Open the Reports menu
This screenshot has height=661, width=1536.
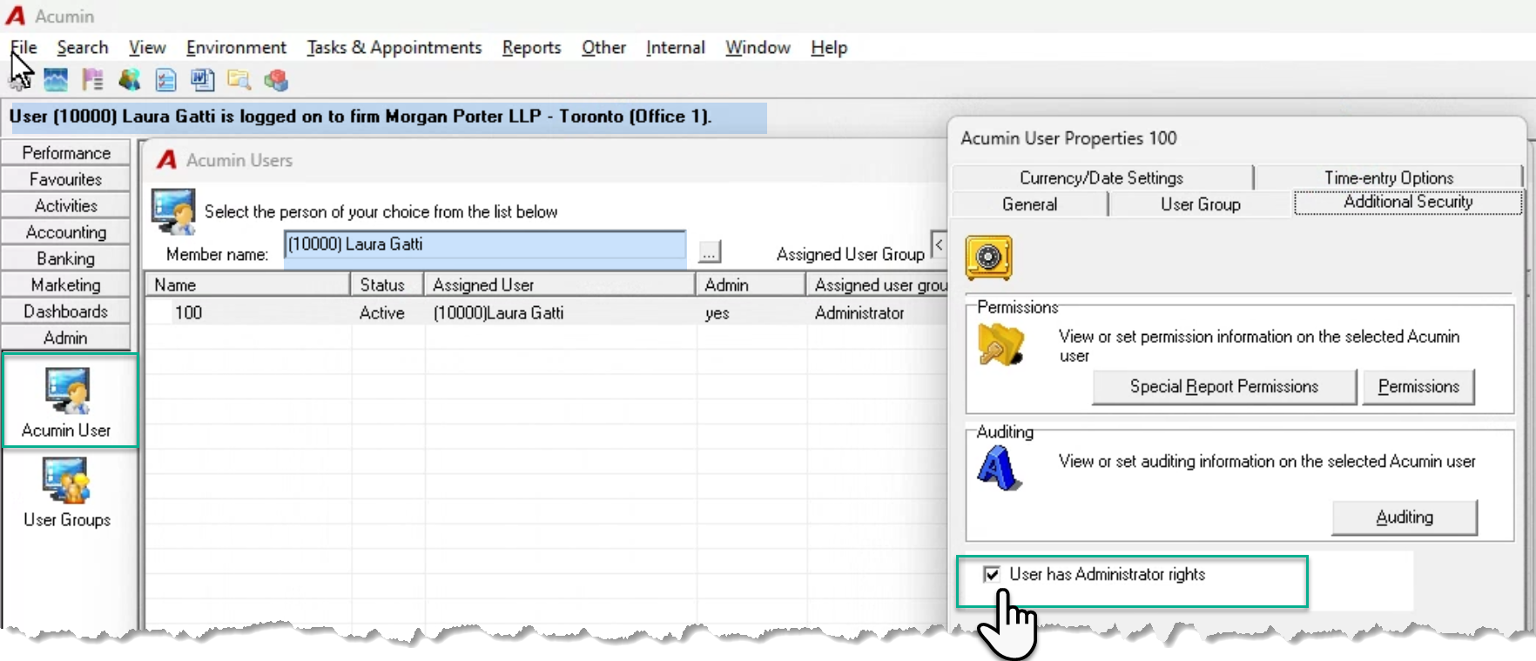[x=531, y=47]
